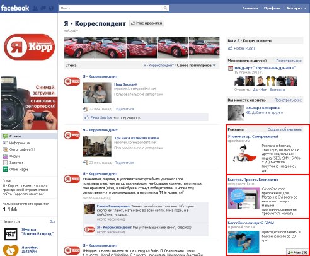310x256 pixels.
Task: Open the messages icon in header
Action: click(x=43, y=8)
